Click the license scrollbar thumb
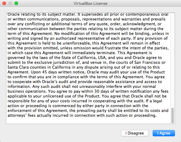Screen dimensions: 181x142 pos(173,115)
